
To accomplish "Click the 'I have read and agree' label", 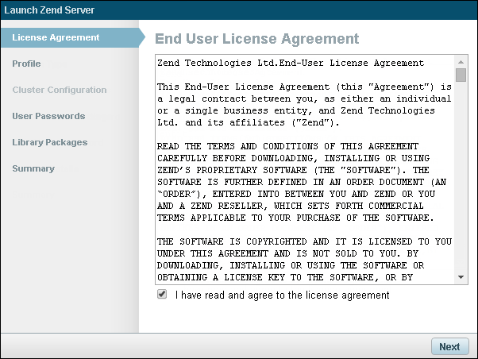I will pos(283,295).
